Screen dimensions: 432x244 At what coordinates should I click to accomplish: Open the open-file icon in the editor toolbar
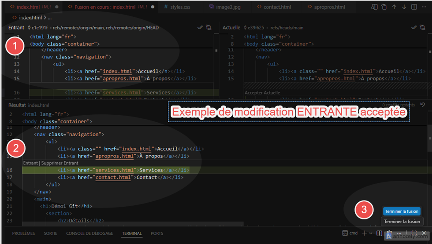click(384, 7)
